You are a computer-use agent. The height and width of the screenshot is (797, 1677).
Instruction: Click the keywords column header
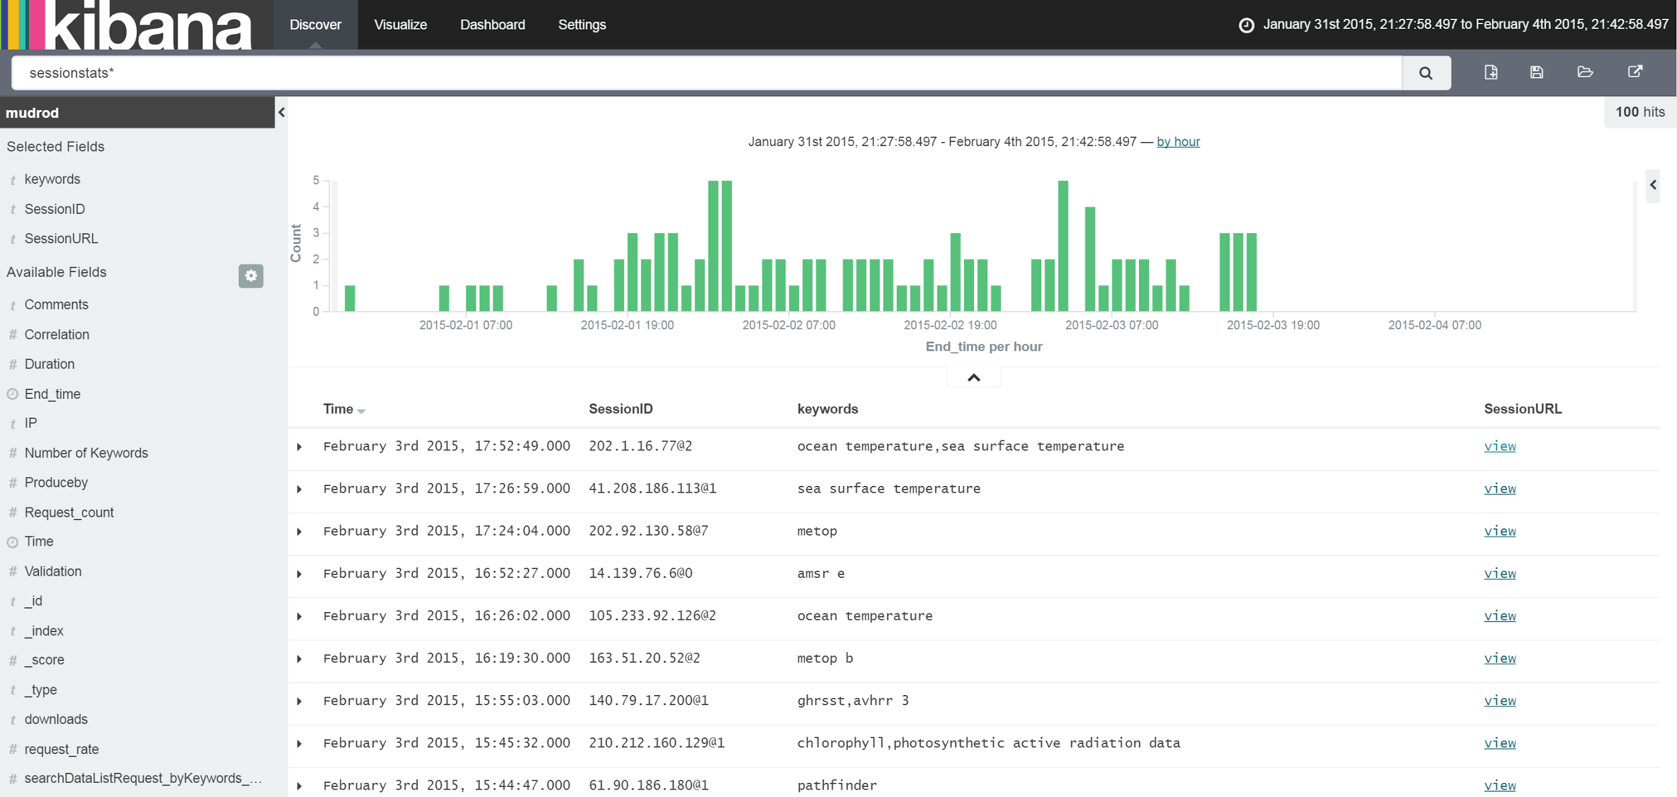(827, 409)
